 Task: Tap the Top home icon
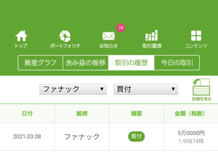tap(21, 36)
